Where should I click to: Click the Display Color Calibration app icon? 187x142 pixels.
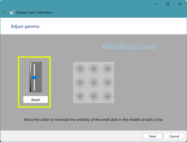point(12,12)
